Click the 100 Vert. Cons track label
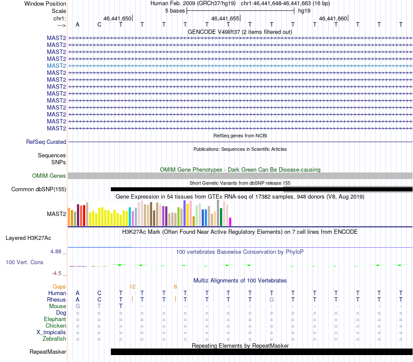413x362 pixels. [x=24, y=262]
